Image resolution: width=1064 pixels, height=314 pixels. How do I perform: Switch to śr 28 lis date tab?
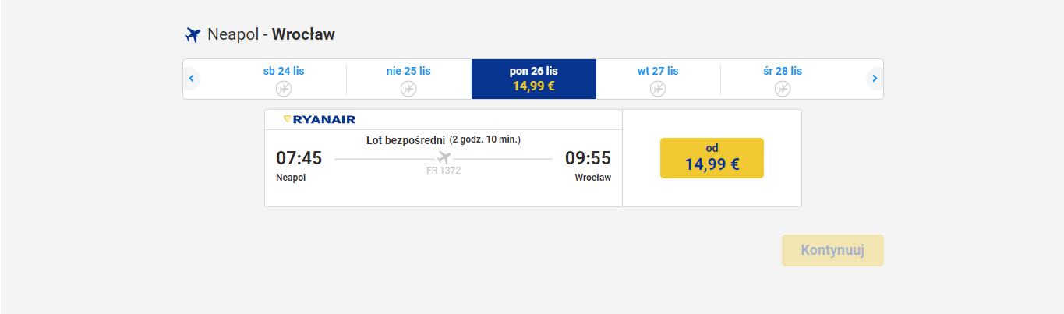pos(783,79)
